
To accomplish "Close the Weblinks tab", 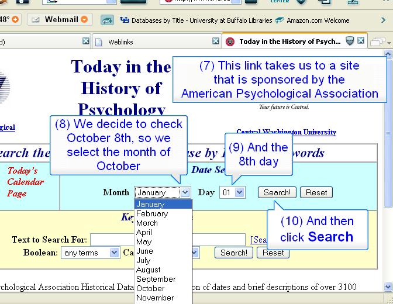I will [x=216, y=41].
